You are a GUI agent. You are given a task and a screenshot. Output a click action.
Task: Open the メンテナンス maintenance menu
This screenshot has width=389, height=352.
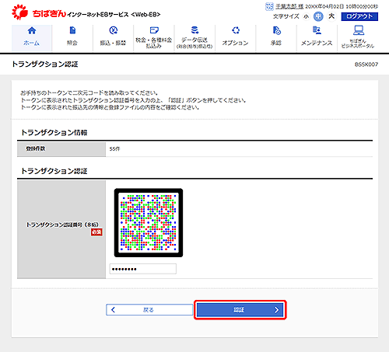(317, 38)
